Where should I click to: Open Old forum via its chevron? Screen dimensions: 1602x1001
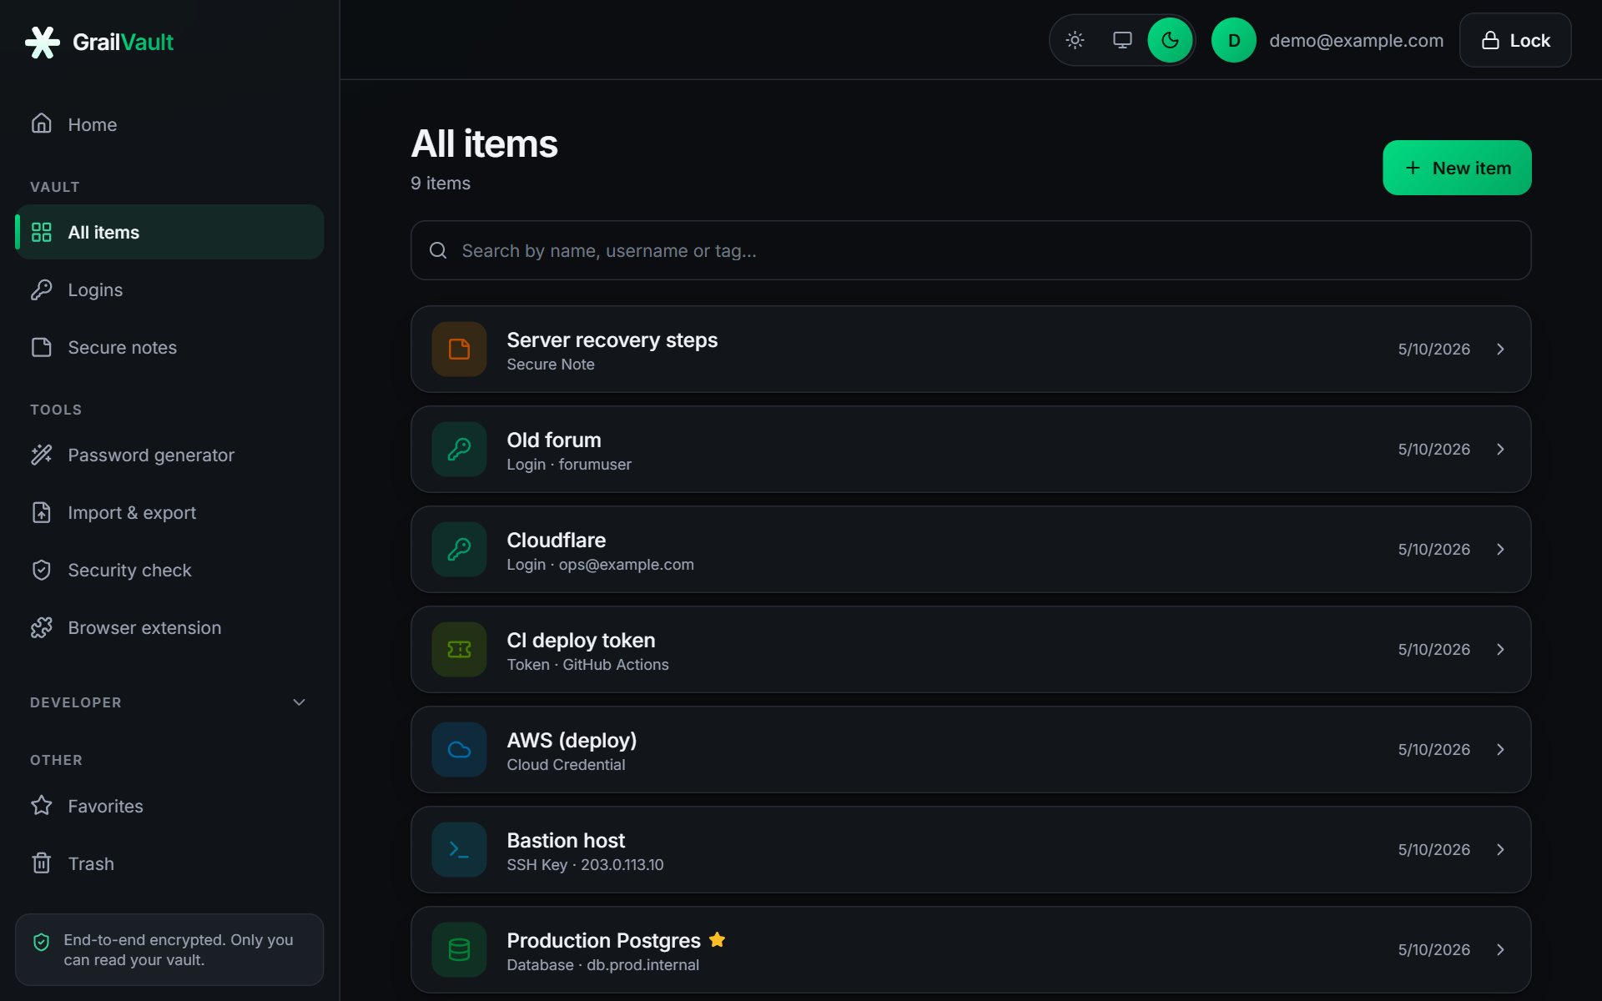1500,449
